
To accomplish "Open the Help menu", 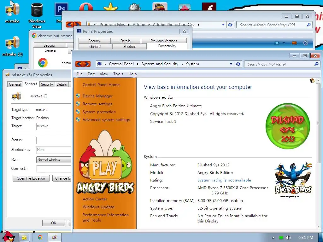I will [x=132, y=74].
